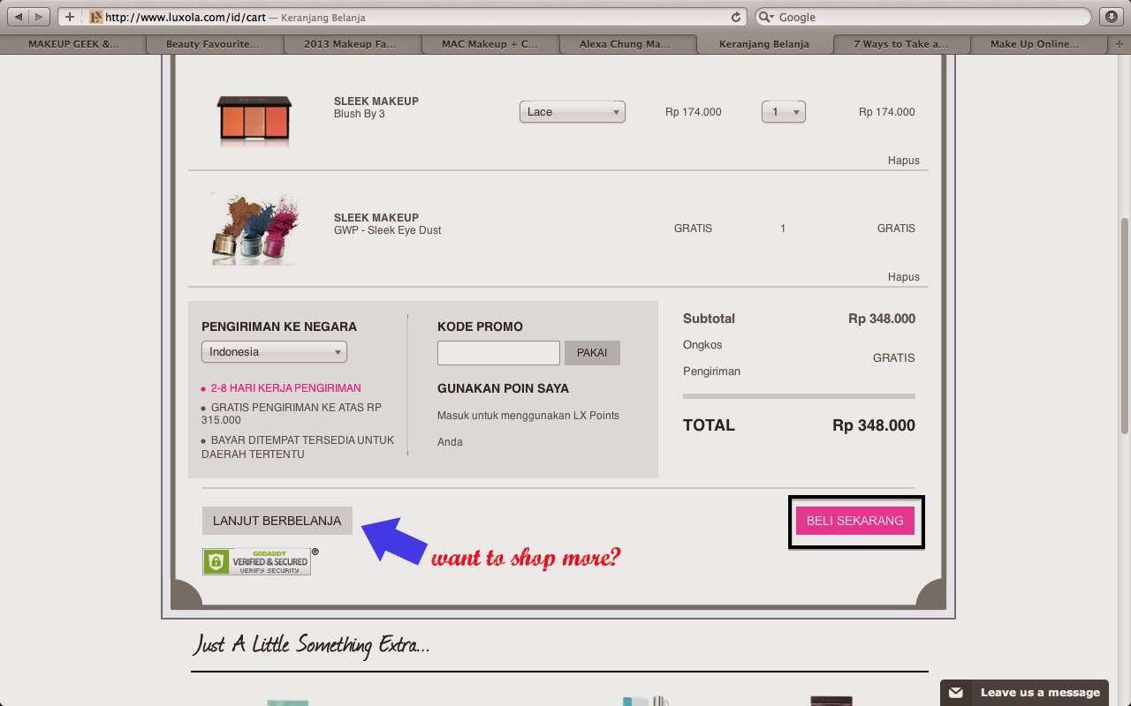Switch to the MAKEUP GEEK tab
The width and height of the screenshot is (1131, 706).
click(73, 43)
